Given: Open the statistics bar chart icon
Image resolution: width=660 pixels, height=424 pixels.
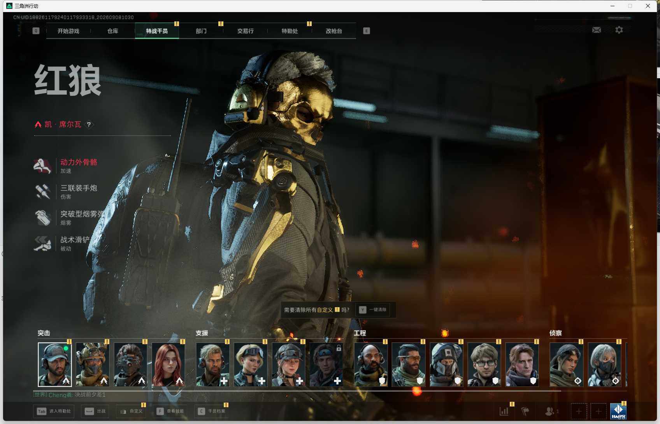Looking at the screenshot, I should tap(504, 411).
